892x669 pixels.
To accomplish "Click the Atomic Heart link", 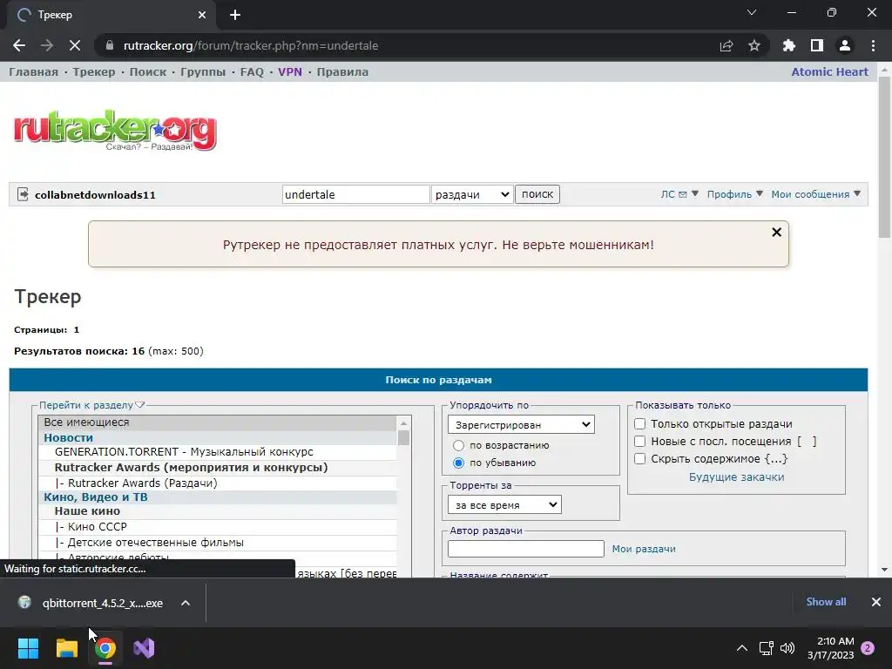I will tap(830, 72).
